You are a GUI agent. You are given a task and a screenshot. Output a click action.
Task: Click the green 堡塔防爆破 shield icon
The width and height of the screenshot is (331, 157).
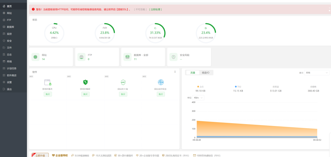click(85, 82)
